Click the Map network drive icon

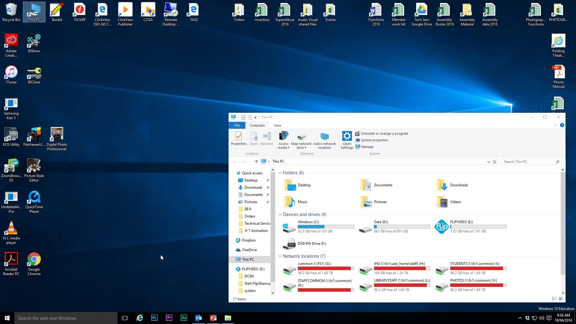point(301,137)
